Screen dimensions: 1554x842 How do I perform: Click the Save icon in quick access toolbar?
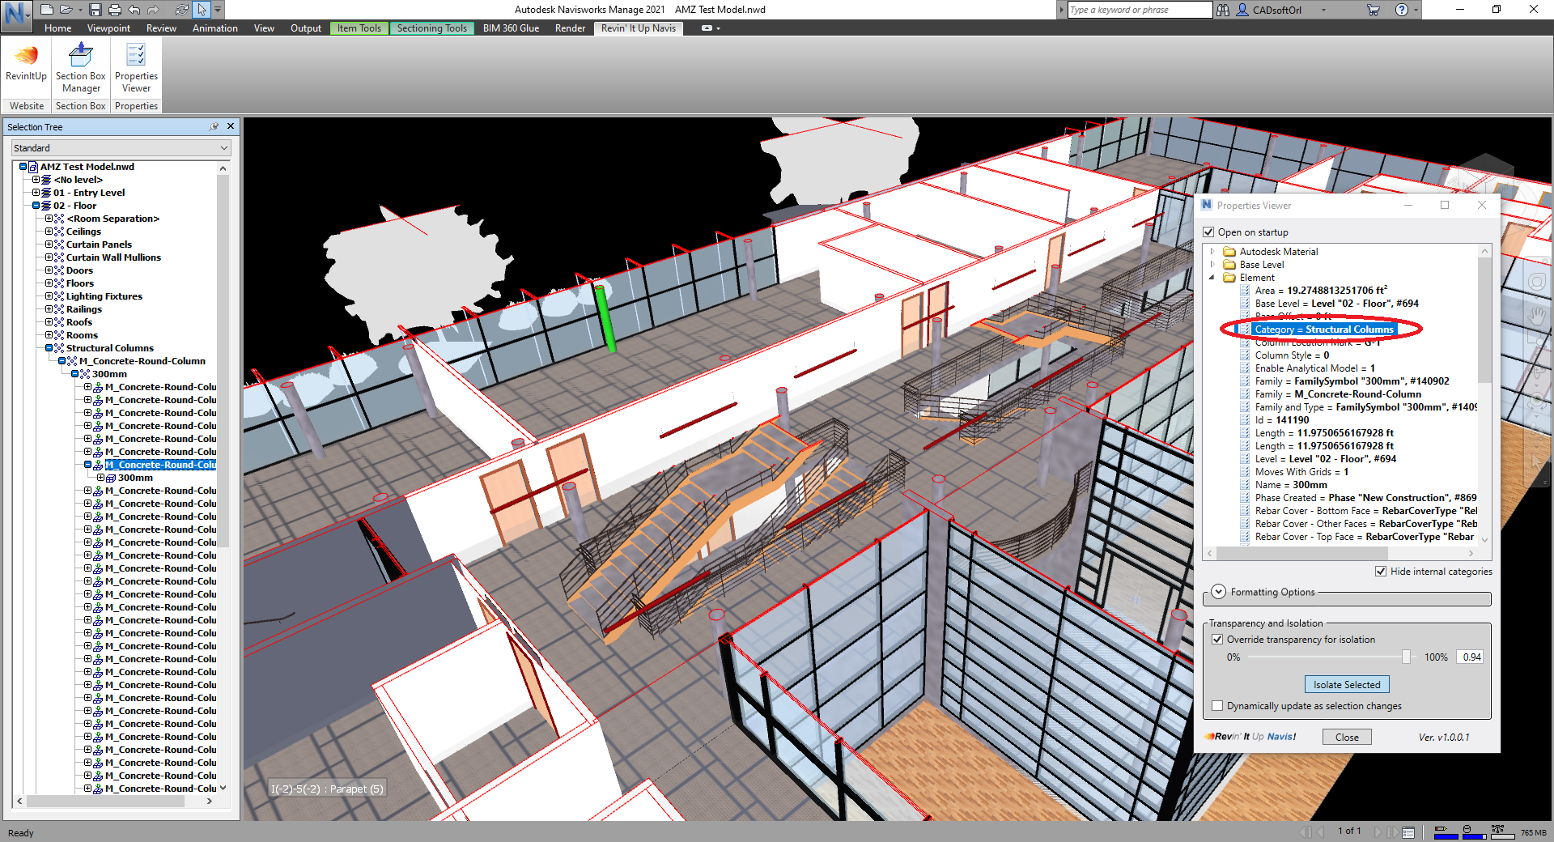pos(96,10)
